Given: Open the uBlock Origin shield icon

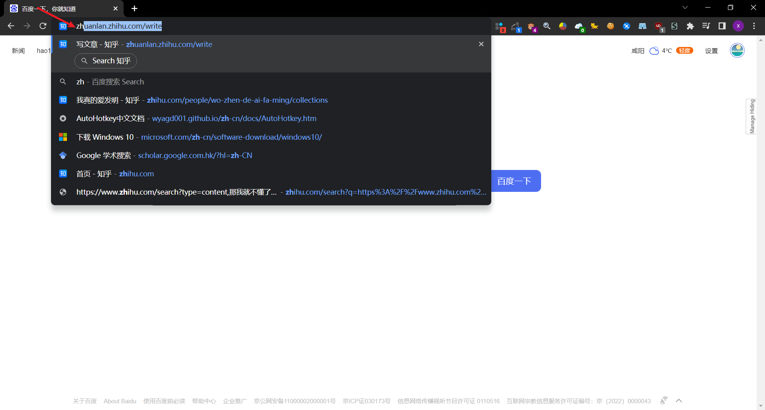Looking at the screenshot, I should point(659,27).
